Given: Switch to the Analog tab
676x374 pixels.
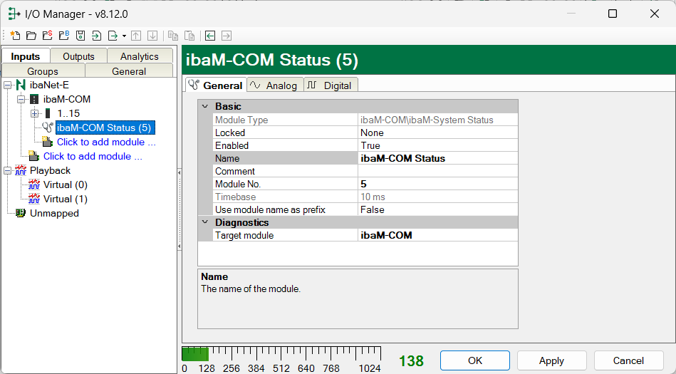Looking at the screenshot, I should 275,85.
